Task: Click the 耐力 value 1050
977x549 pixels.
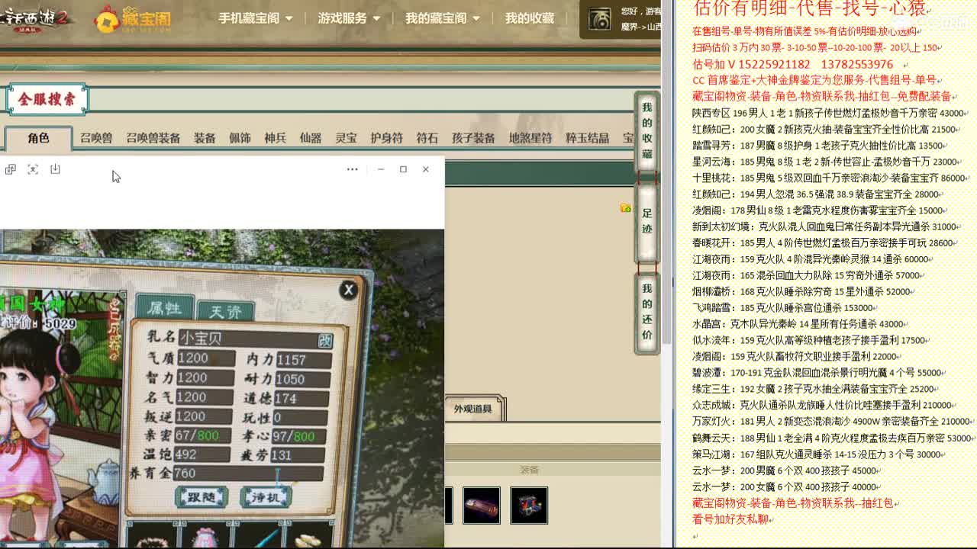Action: click(303, 378)
